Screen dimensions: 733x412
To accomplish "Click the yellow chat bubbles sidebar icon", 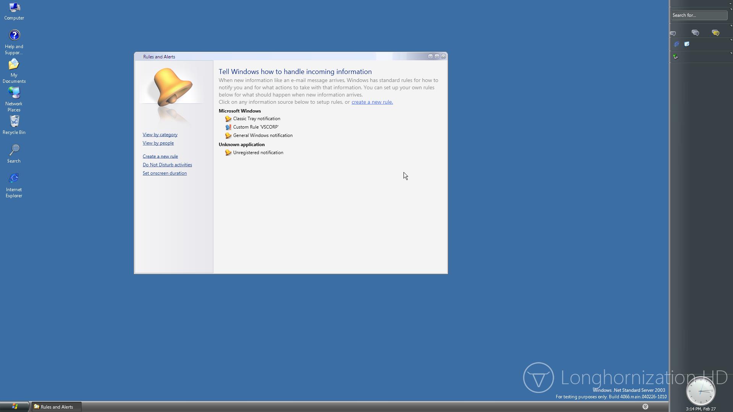I will point(715,33).
